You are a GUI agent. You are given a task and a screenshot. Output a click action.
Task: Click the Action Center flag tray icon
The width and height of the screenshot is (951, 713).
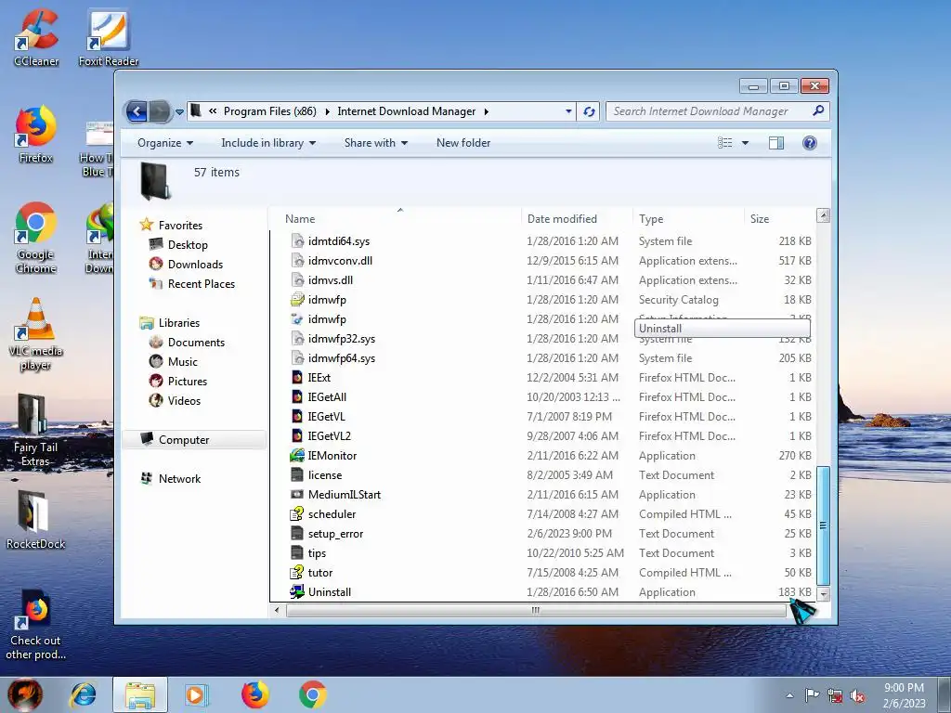pos(812,695)
